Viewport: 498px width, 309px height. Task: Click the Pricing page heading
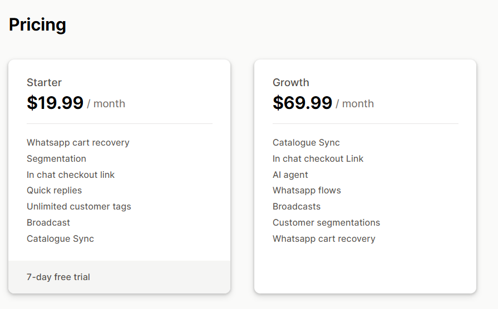[37, 25]
